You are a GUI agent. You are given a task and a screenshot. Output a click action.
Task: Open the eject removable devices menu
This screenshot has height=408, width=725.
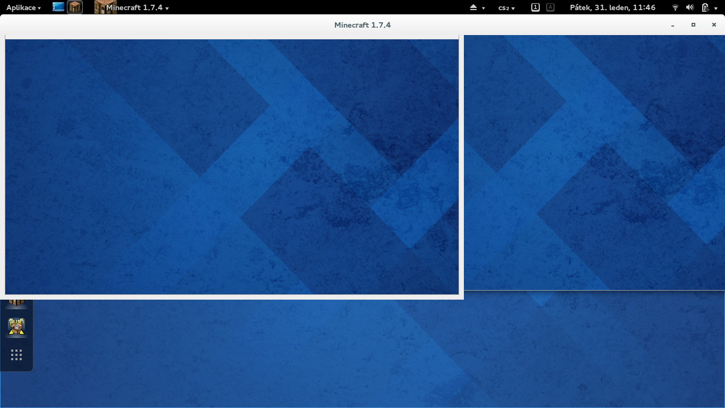(x=477, y=7)
